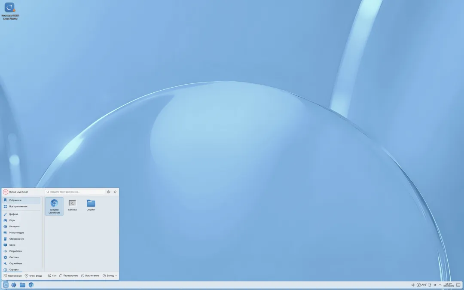This screenshot has width=464, height=290.
Task: Click the Выход logout button
Action: [x=108, y=275]
